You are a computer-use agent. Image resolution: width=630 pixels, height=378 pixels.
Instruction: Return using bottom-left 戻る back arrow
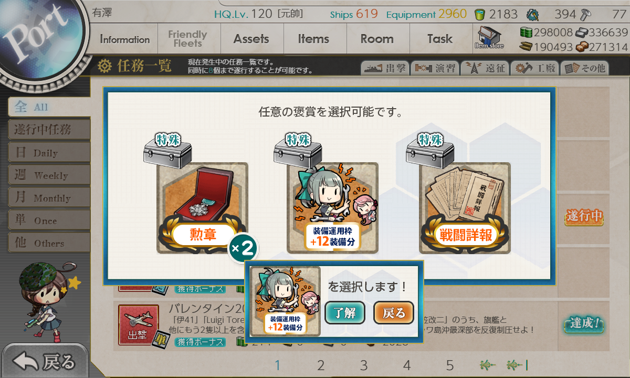45,362
